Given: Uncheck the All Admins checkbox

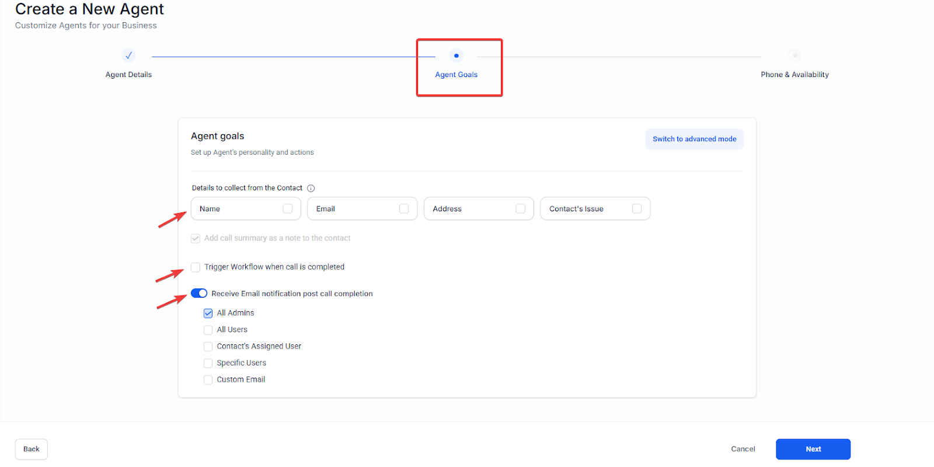Looking at the screenshot, I should pos(208,313).
